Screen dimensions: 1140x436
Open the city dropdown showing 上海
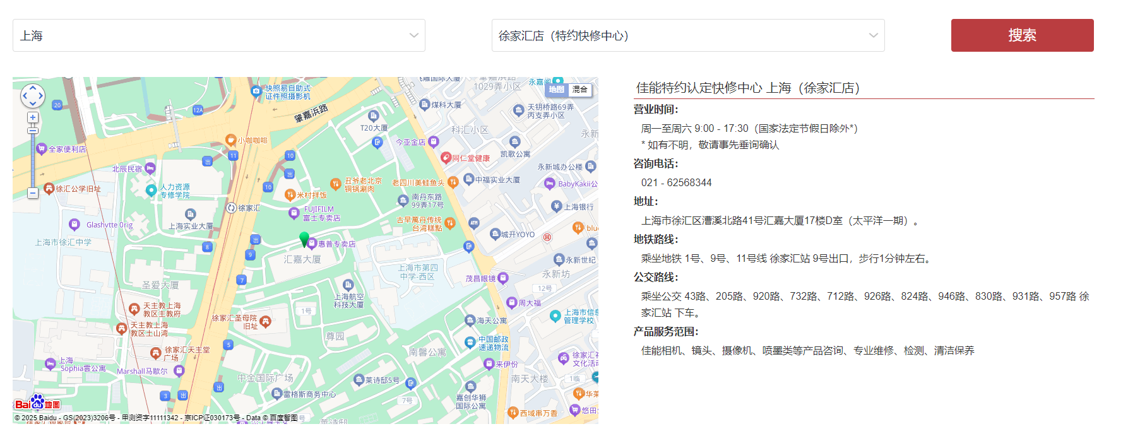click(219, 35)
